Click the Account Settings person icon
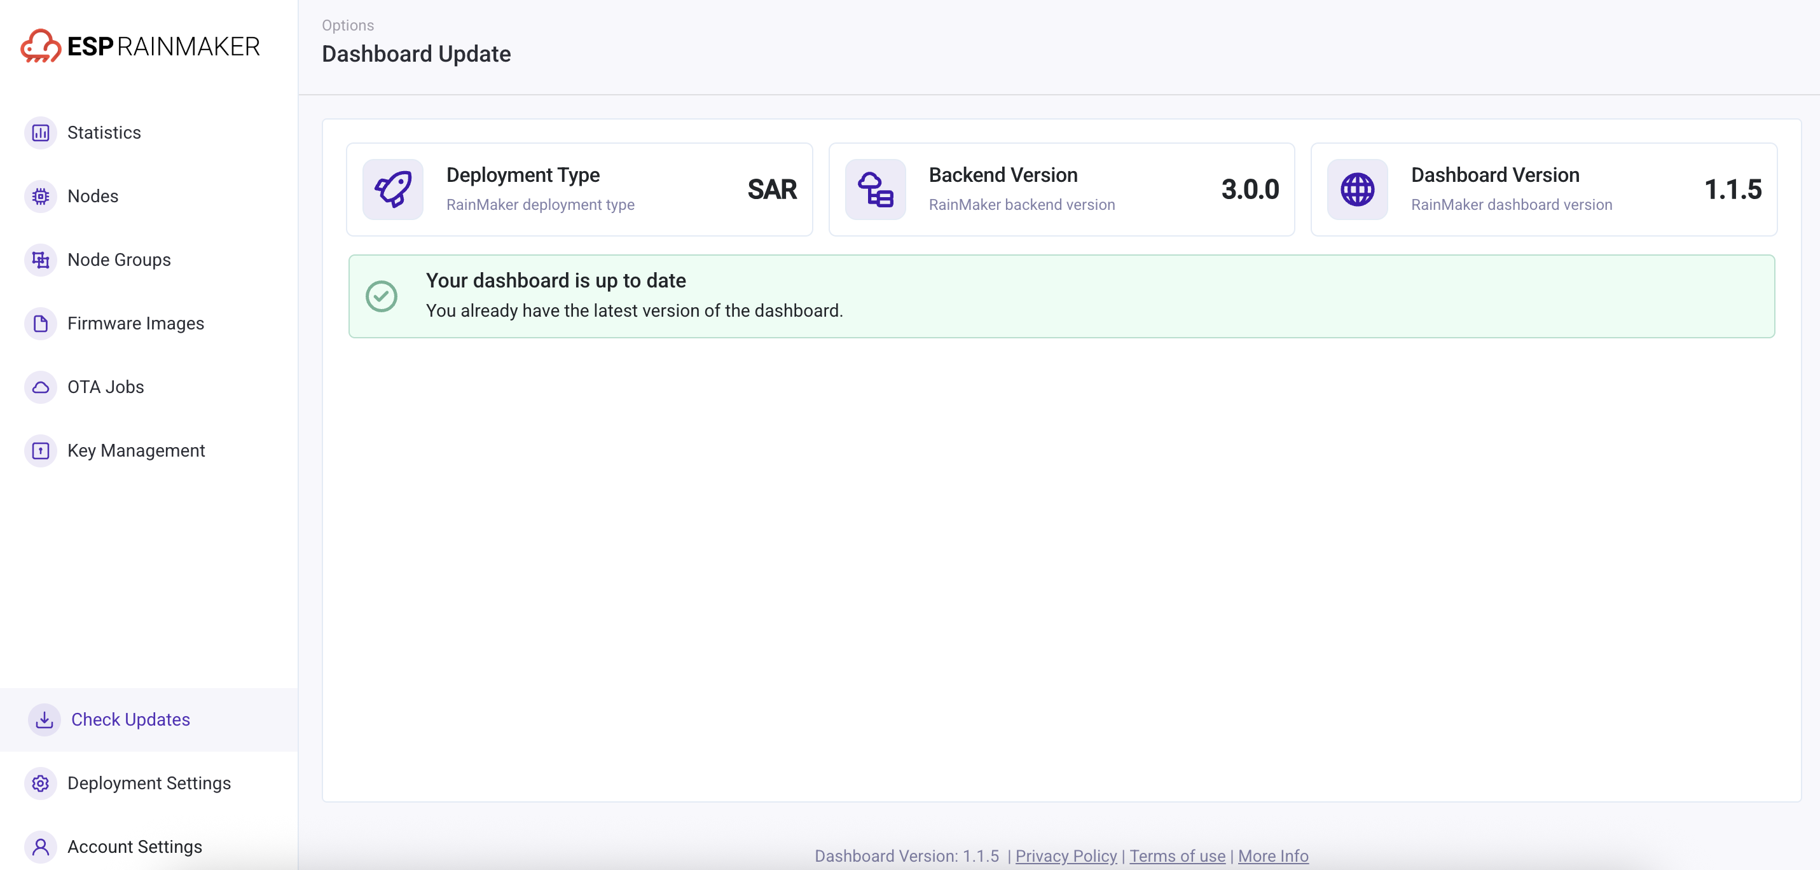1820x870 pixels. pyautogui.click(x=40, y=846)
